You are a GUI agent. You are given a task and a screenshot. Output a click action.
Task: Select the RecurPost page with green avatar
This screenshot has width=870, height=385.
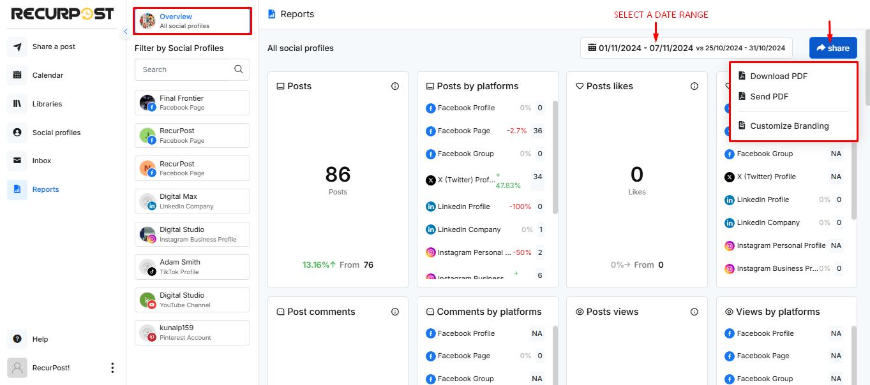(192, 135)
